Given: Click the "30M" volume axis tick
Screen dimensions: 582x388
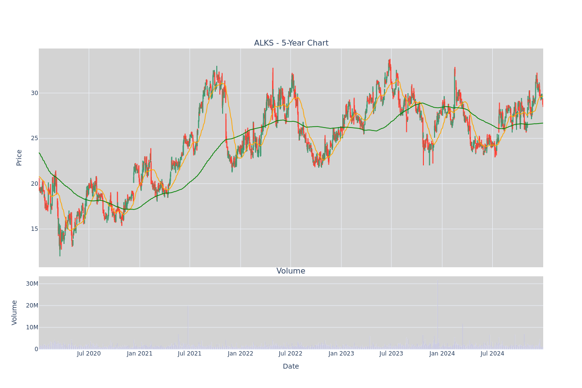Looking at the screenshot, I should click(x=32, y=284).
